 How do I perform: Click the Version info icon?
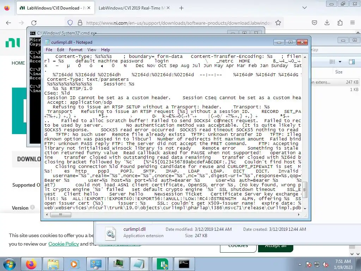32,207
